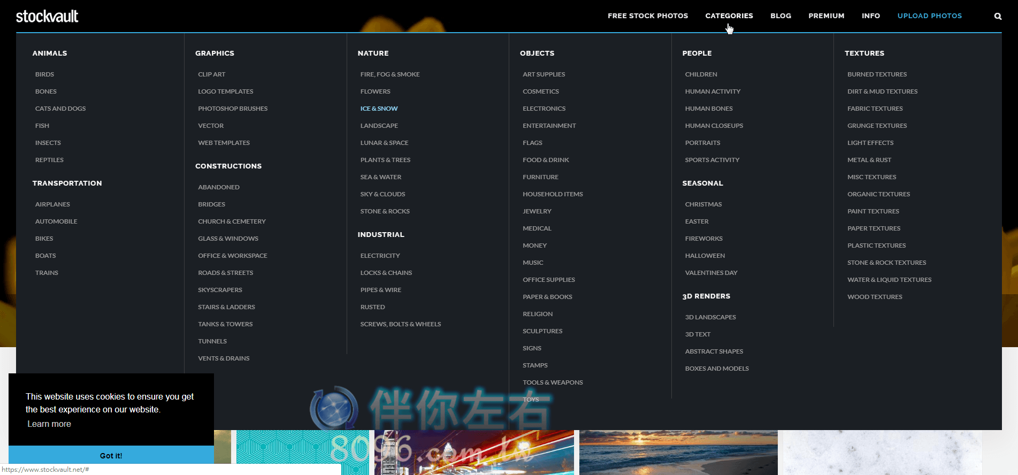Image resolution: width=1018 pixels, height=475 pixels.
Task: Open the Automobile category
Action: (56, 221)
